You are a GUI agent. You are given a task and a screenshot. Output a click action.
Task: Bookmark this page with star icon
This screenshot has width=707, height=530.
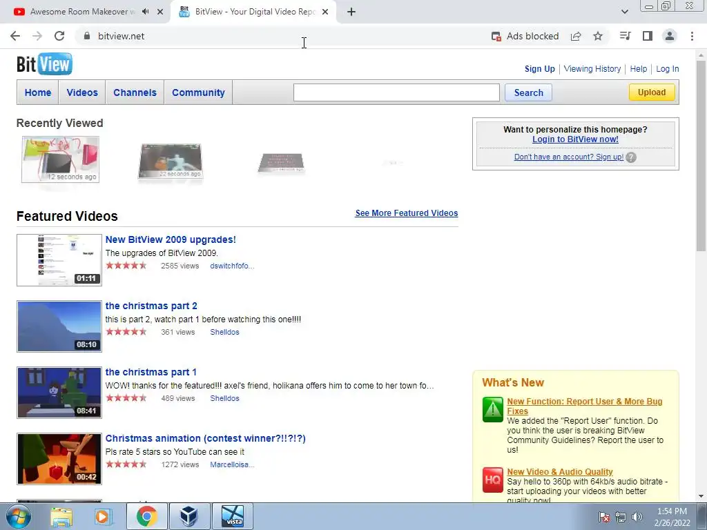tap(598, 36)
